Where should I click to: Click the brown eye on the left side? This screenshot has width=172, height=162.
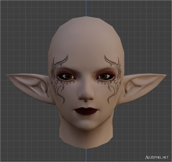tap(69, 77)
